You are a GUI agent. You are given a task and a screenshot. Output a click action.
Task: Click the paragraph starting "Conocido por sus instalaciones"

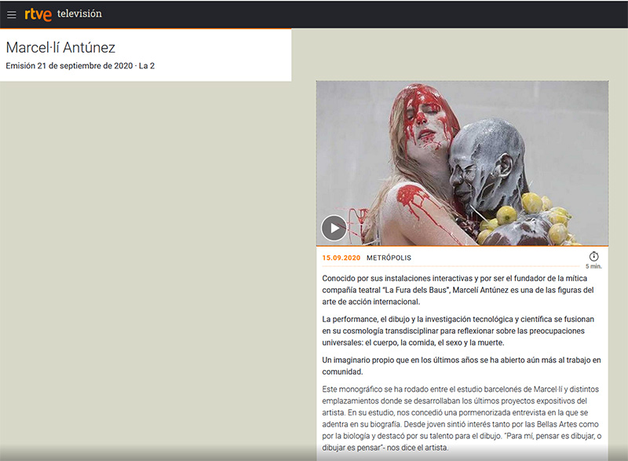458,290
